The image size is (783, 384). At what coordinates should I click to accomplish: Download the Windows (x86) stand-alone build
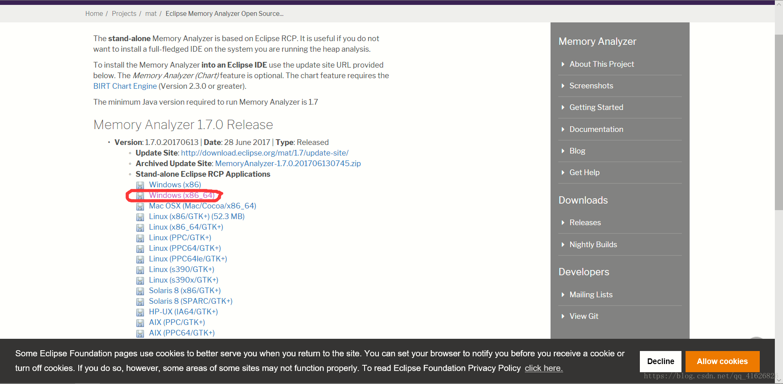click(175, 185)
